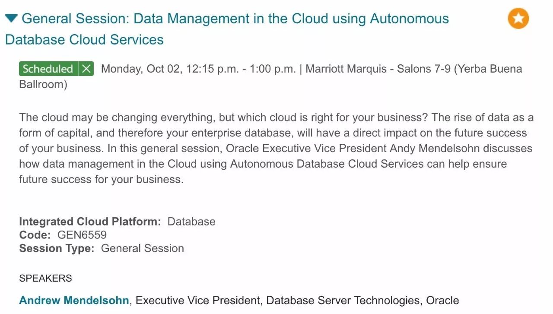Collapse the session details with the triangle
553x314 pixels.
[11, 19]
